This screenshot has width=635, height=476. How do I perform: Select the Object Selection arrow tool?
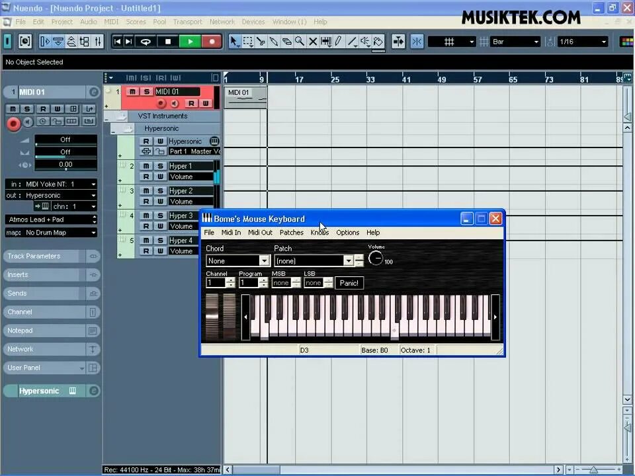(234, 41)
